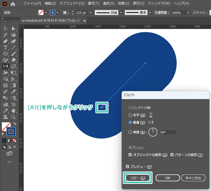The height and width of the screenshot is (191, 211).
Task: Open the 効果(C) menu
Action: (124, 4)
